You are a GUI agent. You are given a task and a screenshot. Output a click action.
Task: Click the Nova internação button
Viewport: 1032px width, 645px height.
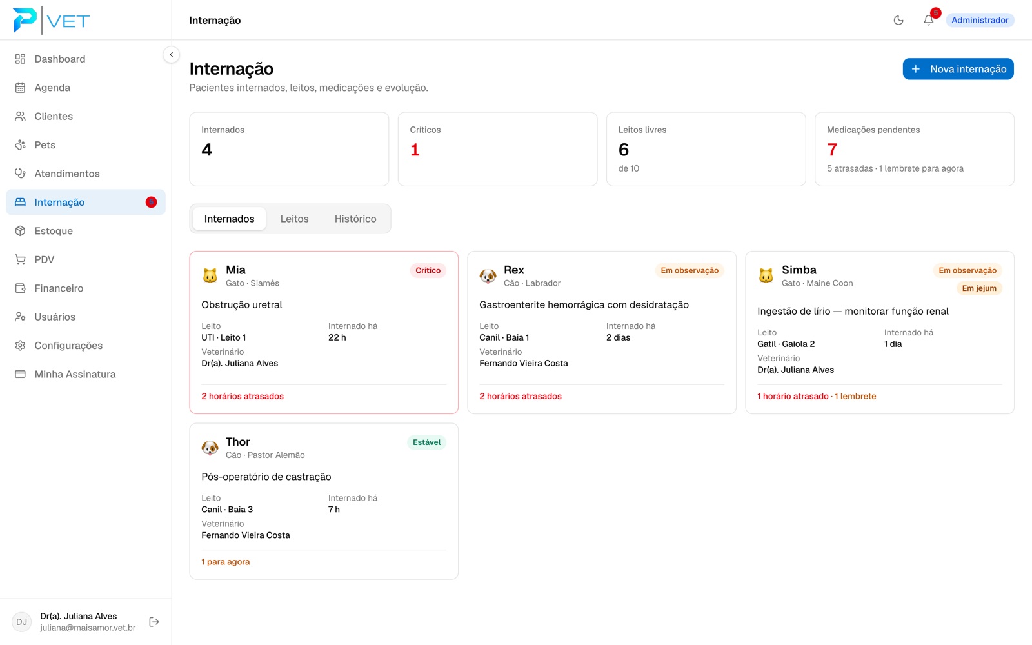[x=958, y=69]
